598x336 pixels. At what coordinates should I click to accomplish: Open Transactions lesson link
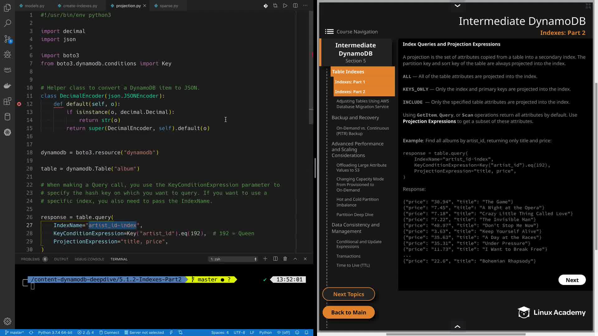coord(348,256)
